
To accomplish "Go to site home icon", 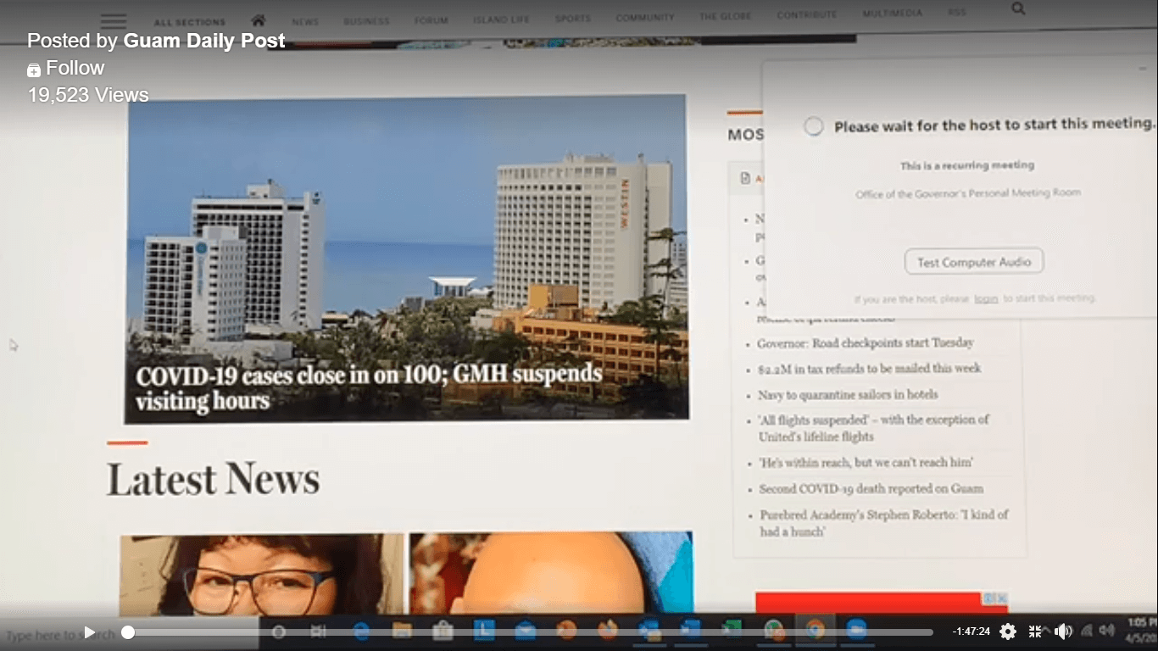I will coord(259,19).
